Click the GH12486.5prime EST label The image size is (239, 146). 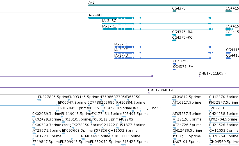tap(187, 131)
